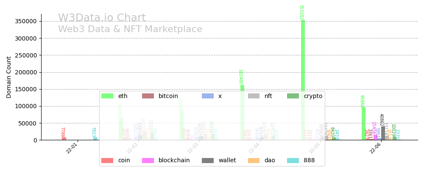This screenshot has width=424, height=169.
Task: Click the bitcoin legend color swatch
Action: click(x=148, y=96)
